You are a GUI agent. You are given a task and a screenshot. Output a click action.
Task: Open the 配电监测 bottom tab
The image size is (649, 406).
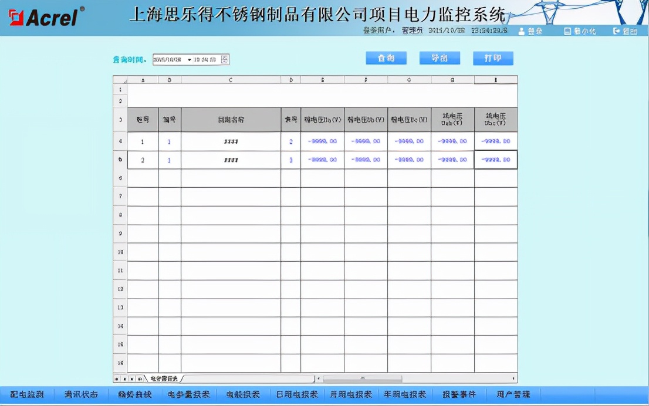click(27, 394)
